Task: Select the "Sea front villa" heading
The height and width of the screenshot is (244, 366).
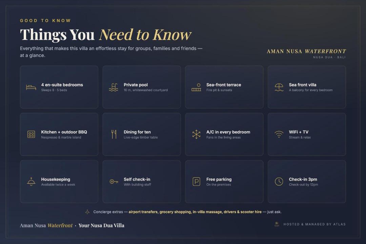Action: [x=303, y=85]
